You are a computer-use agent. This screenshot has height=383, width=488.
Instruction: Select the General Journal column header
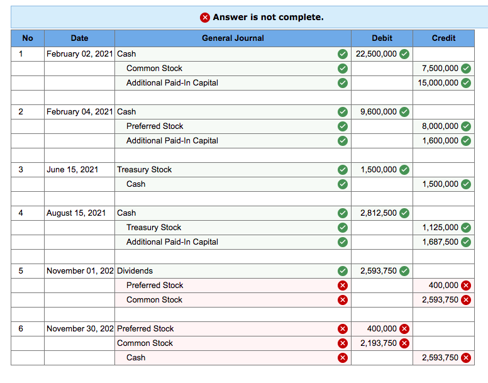pos(233,38)
